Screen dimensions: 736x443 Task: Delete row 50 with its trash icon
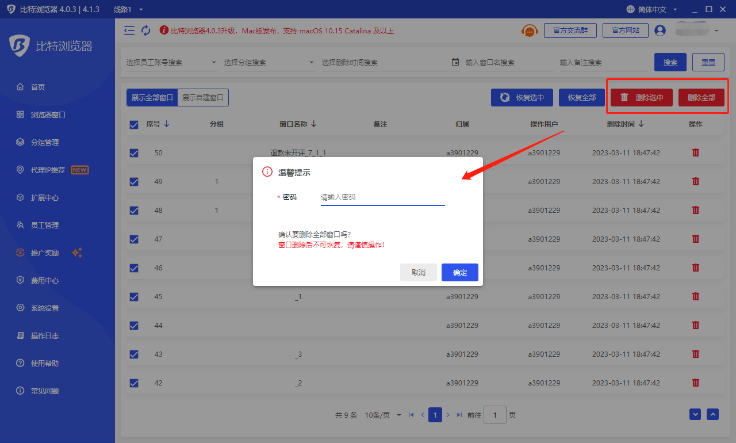[695, 152]
